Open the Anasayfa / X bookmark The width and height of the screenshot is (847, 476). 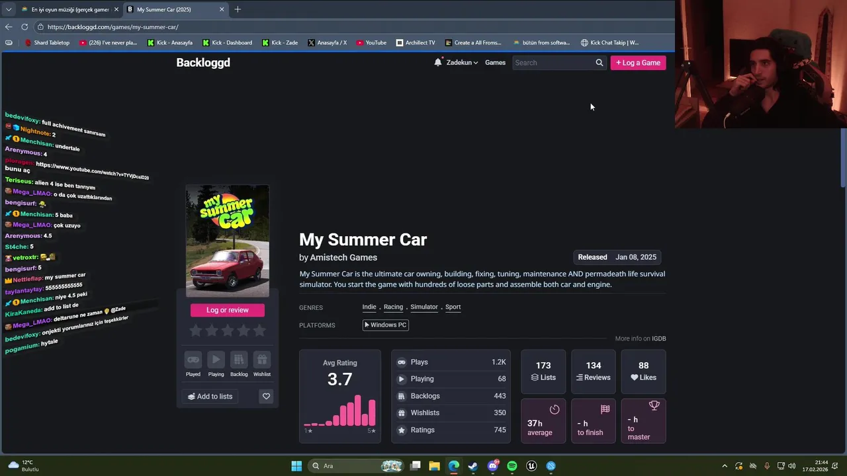(x=328, y=42)
